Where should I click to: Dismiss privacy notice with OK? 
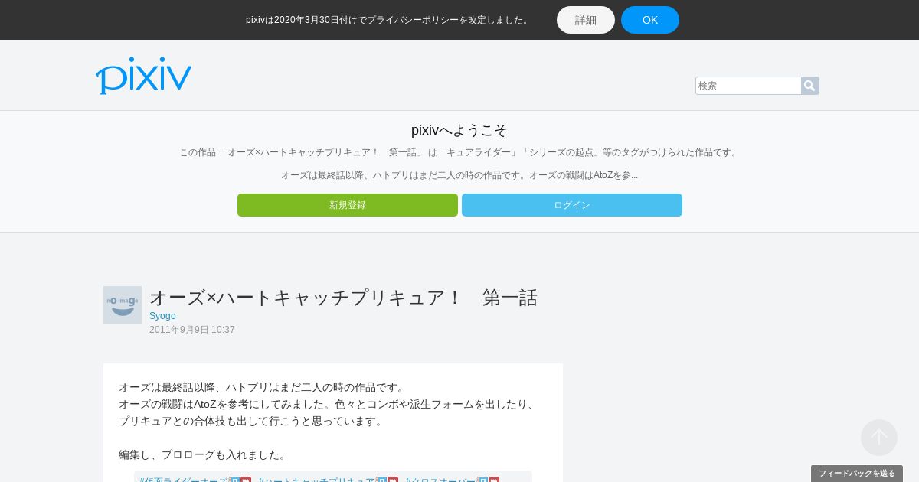(650, 20)
